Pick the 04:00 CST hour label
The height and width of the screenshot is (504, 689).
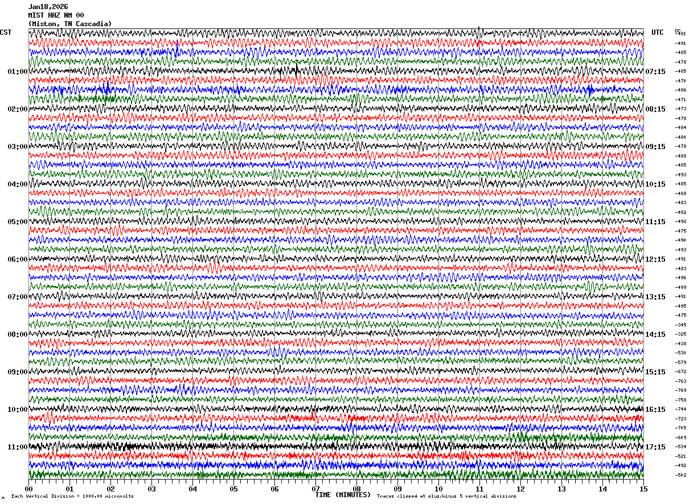point(18,184)
